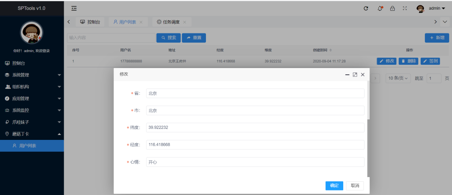This screenshot has height=195, width=452.
Task: Click the 取消 button in dialog
Action: click(355, 186)
